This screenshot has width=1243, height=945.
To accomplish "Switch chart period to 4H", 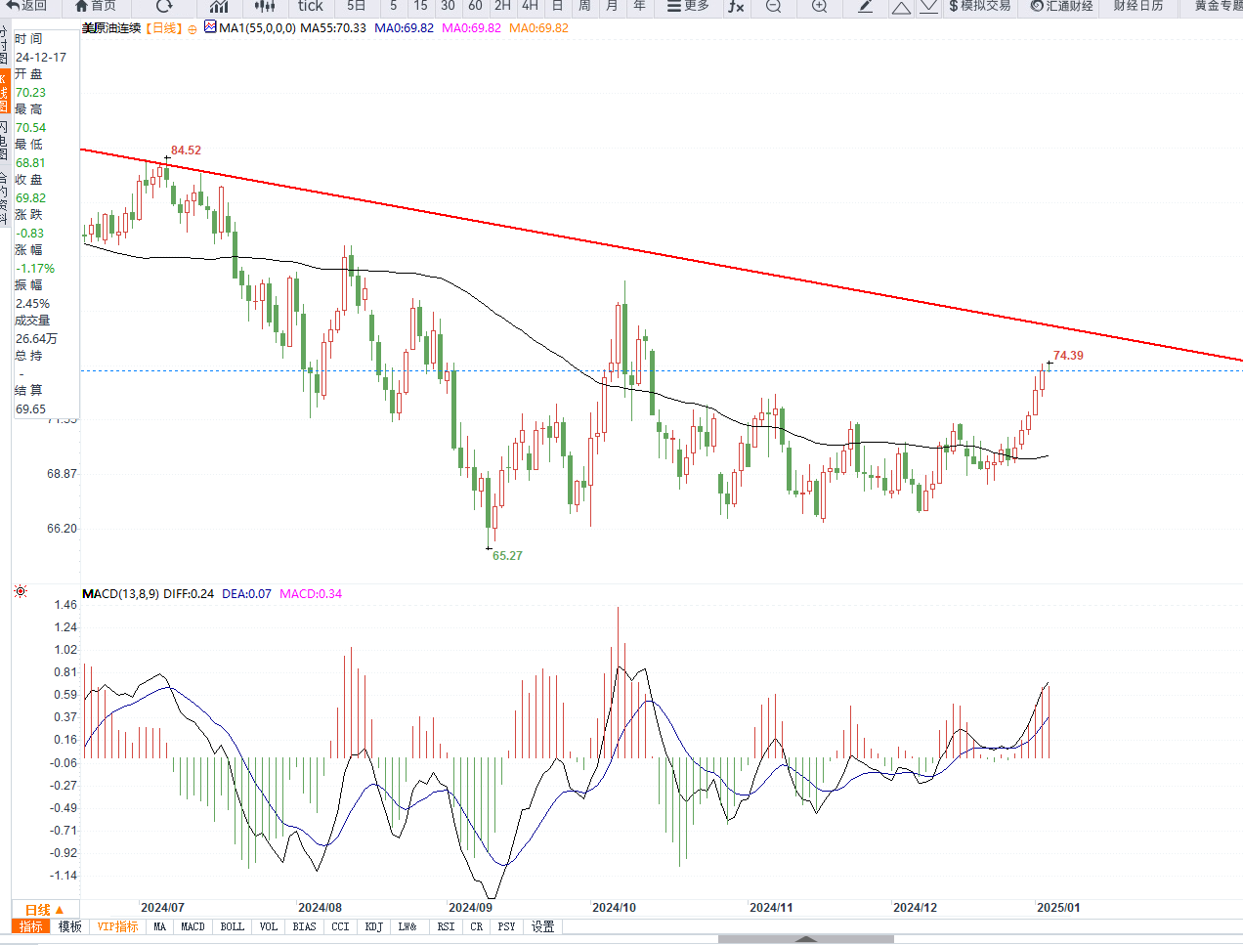I will 530,6.
